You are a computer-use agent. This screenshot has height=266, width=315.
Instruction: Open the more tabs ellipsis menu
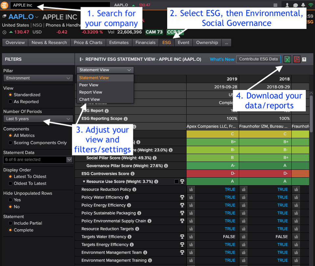tap(226, 43)
